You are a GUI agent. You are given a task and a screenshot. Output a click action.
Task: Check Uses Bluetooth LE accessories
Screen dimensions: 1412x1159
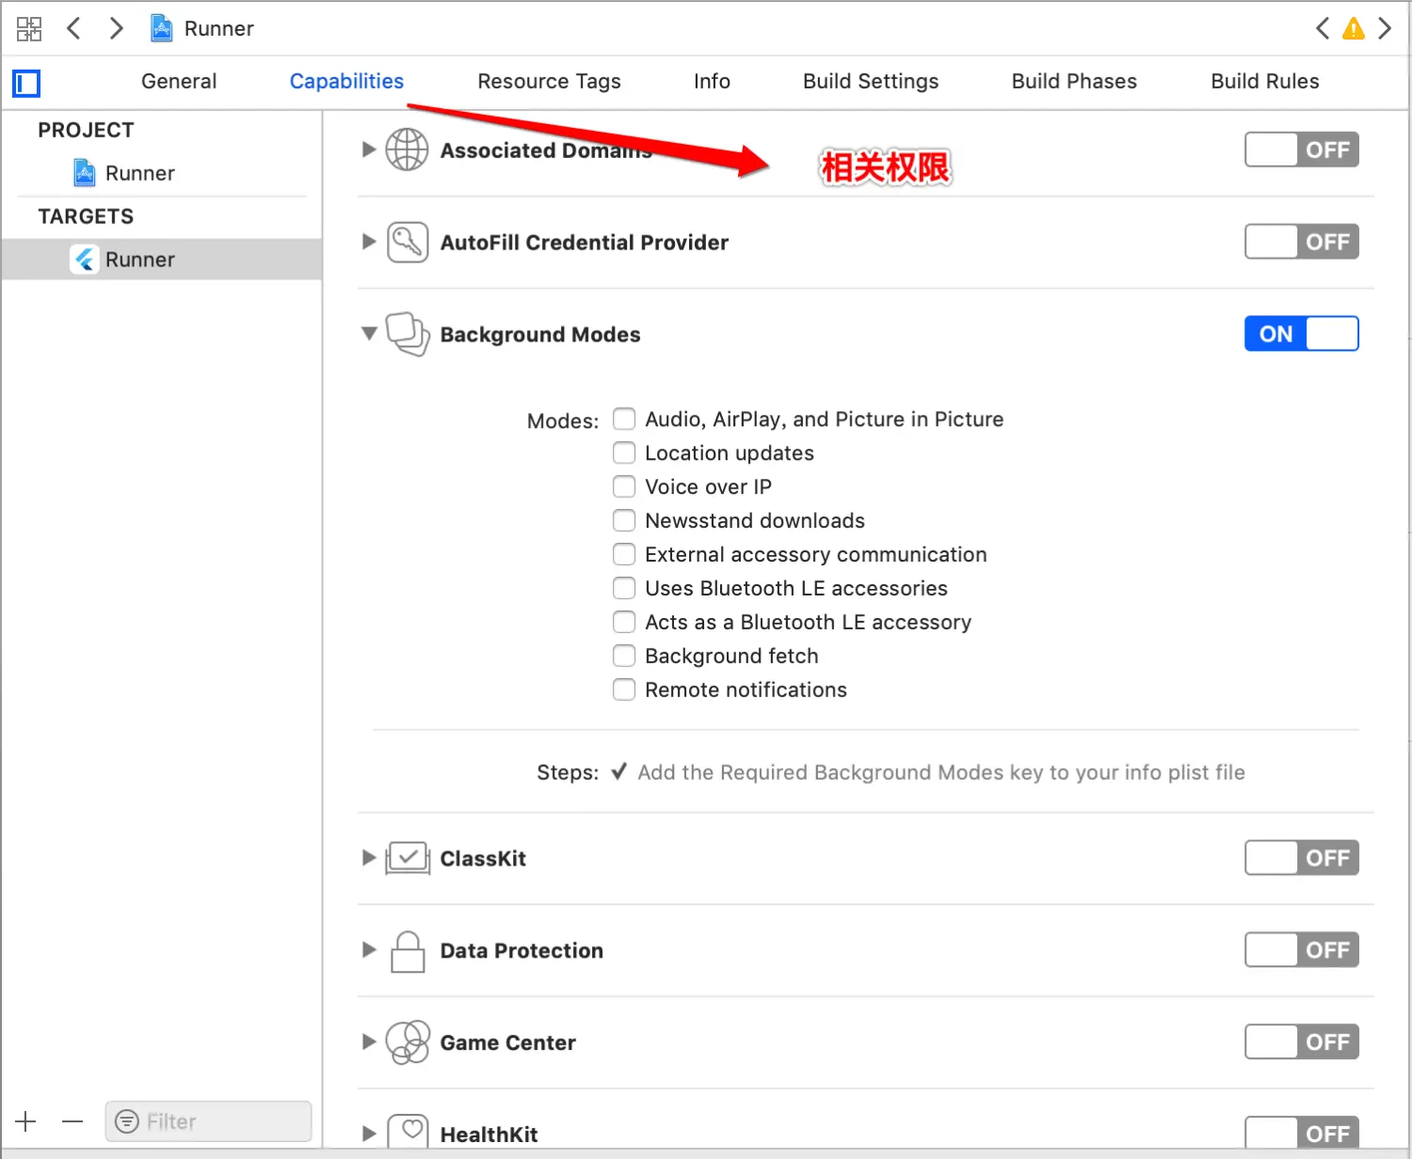click(x=624, y=588)
